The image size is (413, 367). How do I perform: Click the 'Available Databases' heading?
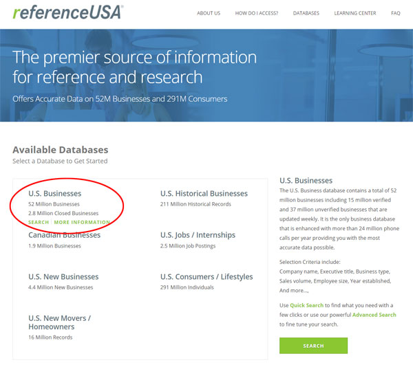pyautogui.click(x=61, y=150)
